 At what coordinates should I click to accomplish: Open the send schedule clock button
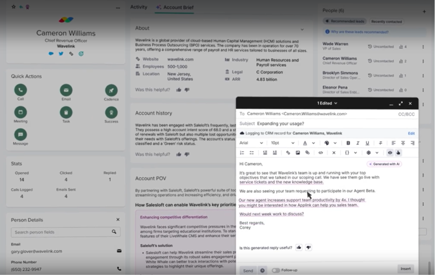(262, 271)
